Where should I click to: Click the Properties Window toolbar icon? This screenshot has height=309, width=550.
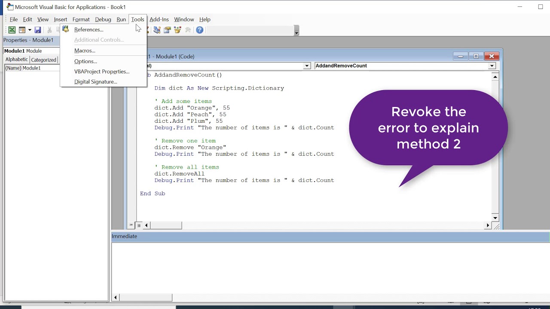tap(167, 30)
